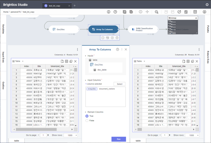Open the Show rows dropdown in left panel
This screenshot has width=211, height=143.
(71, 135)
